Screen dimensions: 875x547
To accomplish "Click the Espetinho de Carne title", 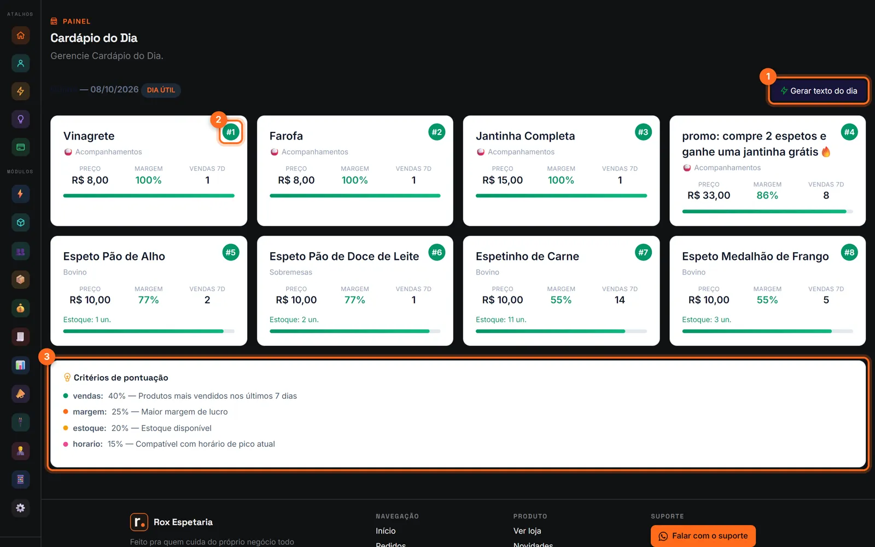I will 527,256.
